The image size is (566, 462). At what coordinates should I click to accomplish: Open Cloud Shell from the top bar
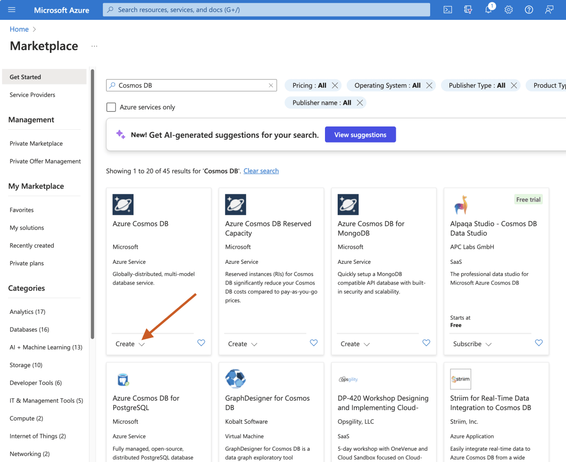448,9
